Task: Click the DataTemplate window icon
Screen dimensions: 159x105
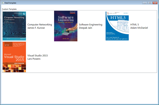Action: tap(3, 3)
